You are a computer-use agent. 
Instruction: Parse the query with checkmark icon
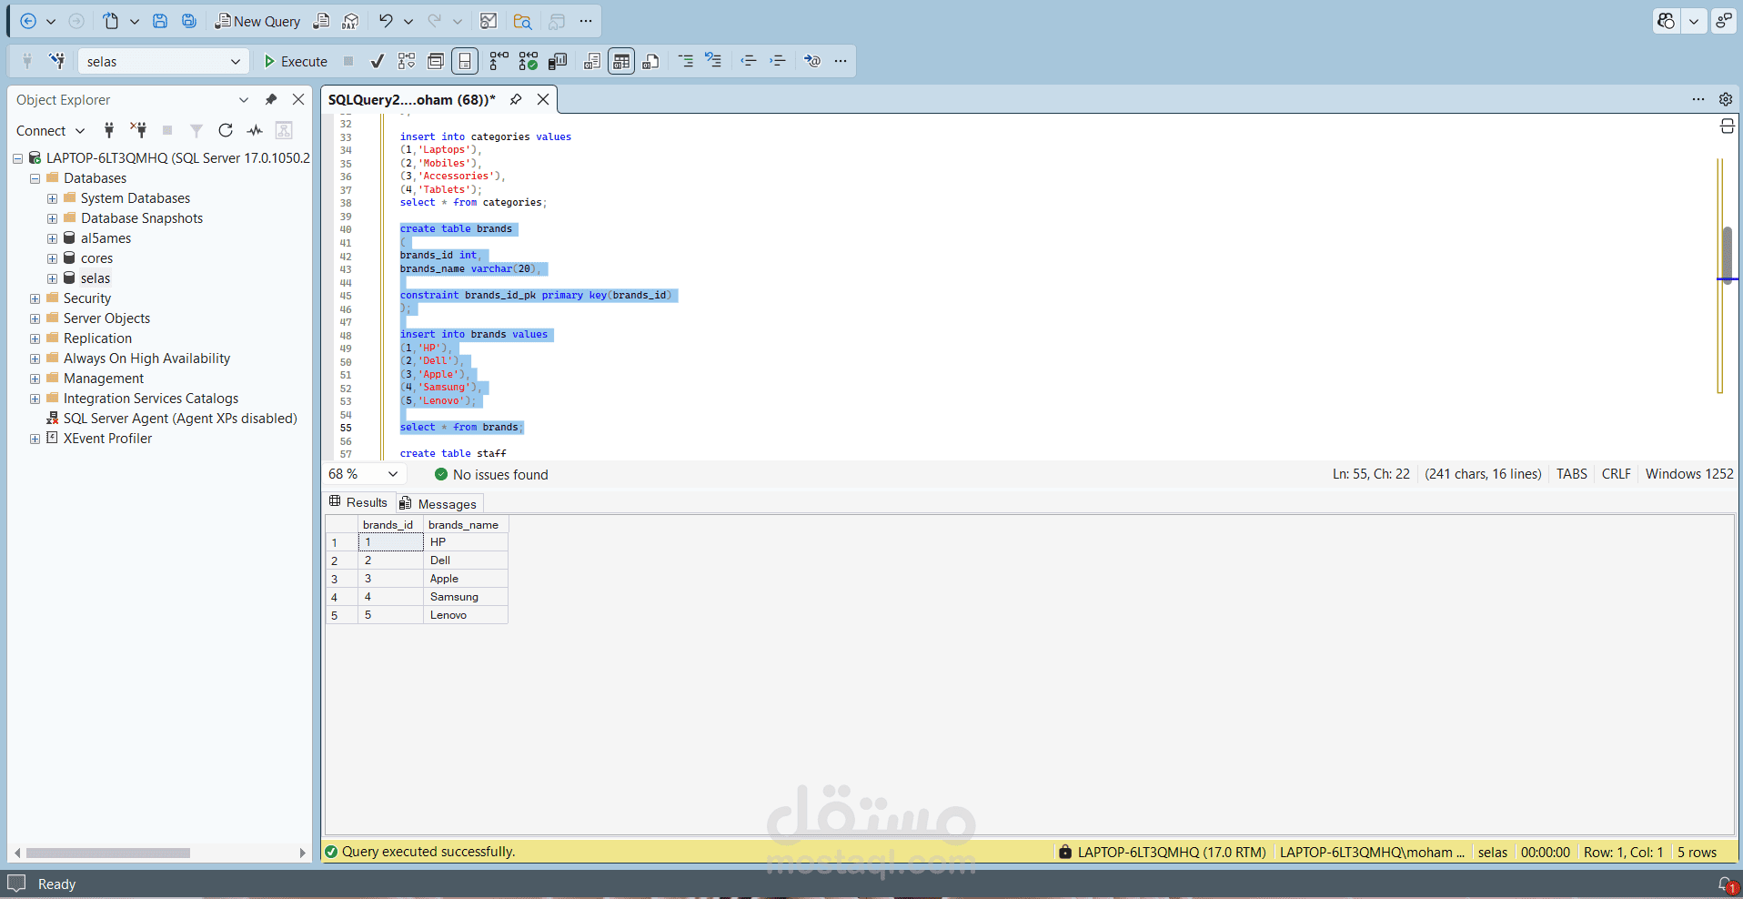(377, 61)
